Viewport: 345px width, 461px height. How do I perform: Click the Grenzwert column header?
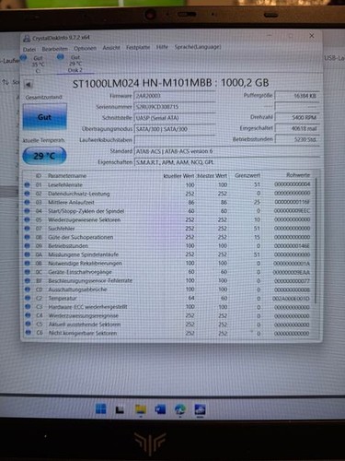click(x=247, y=175)
